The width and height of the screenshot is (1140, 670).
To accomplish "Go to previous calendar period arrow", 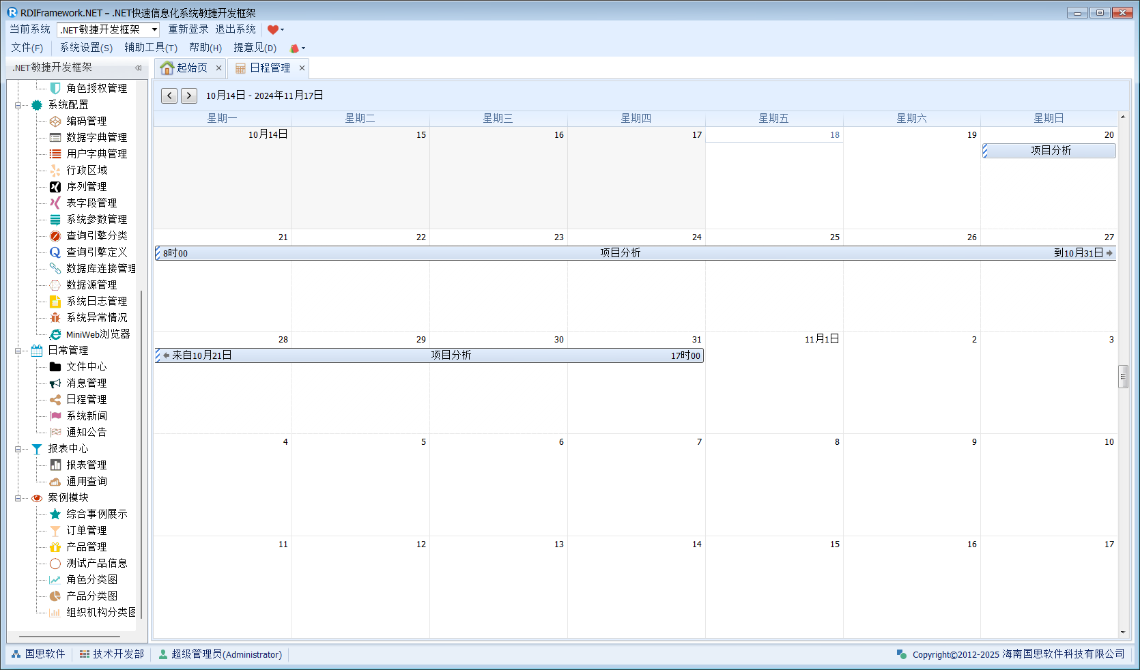I will pos(170,96).
